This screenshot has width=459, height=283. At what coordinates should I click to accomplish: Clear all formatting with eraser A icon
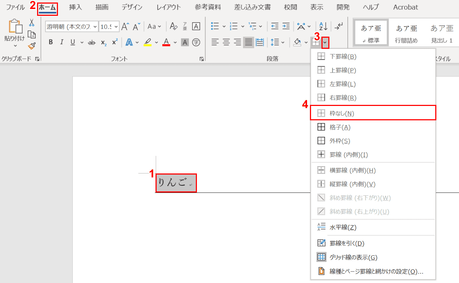(x=174, y=26)
